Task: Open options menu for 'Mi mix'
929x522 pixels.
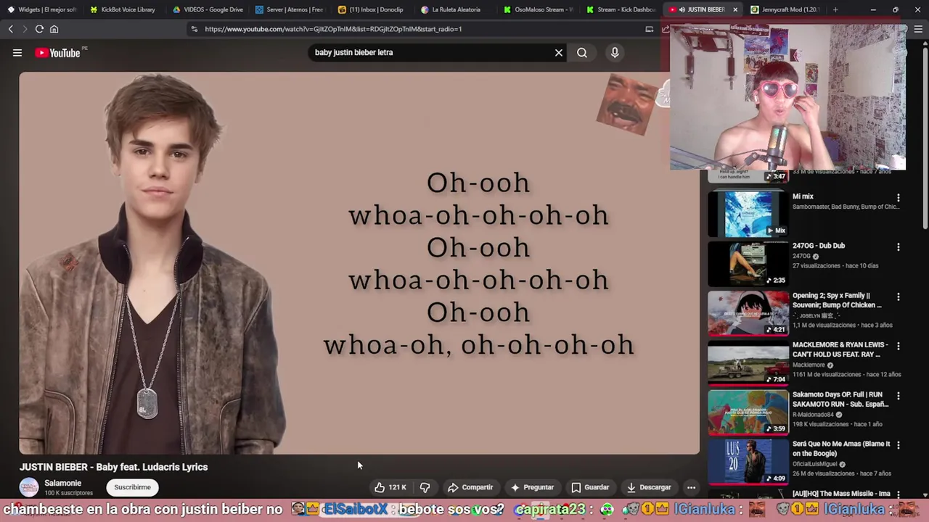Action: pos(899,198)
